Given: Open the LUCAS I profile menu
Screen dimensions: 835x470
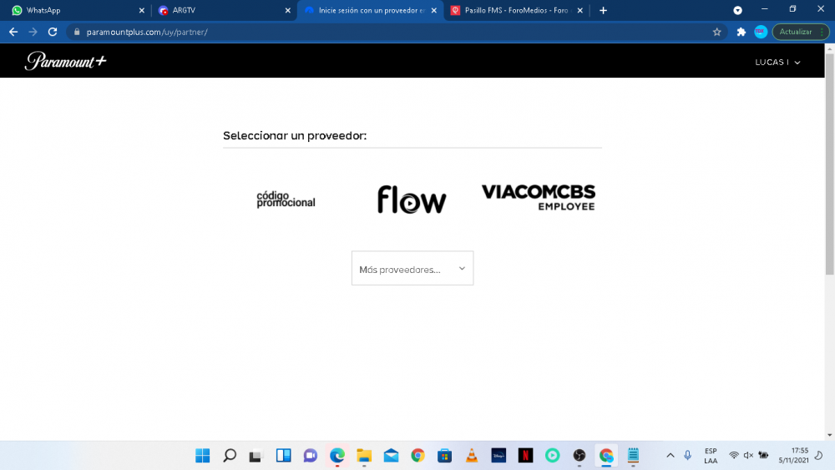Looking at the screenshot, I should (777, 62).
